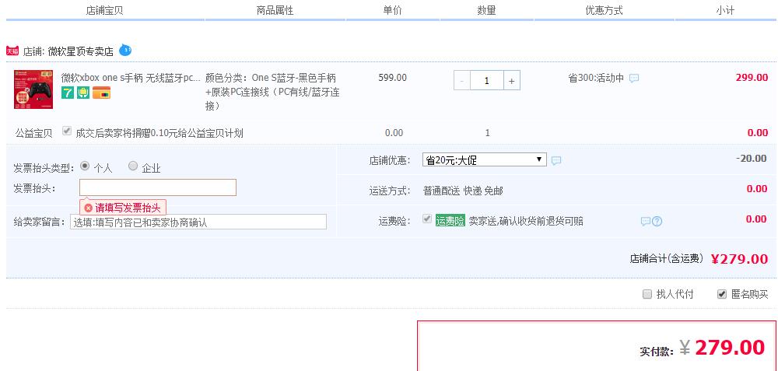Image resolution: width=778 pixels, height=371 pixels.
Task: Click the 运送方式 label
Action: click(x=390, y=191)
